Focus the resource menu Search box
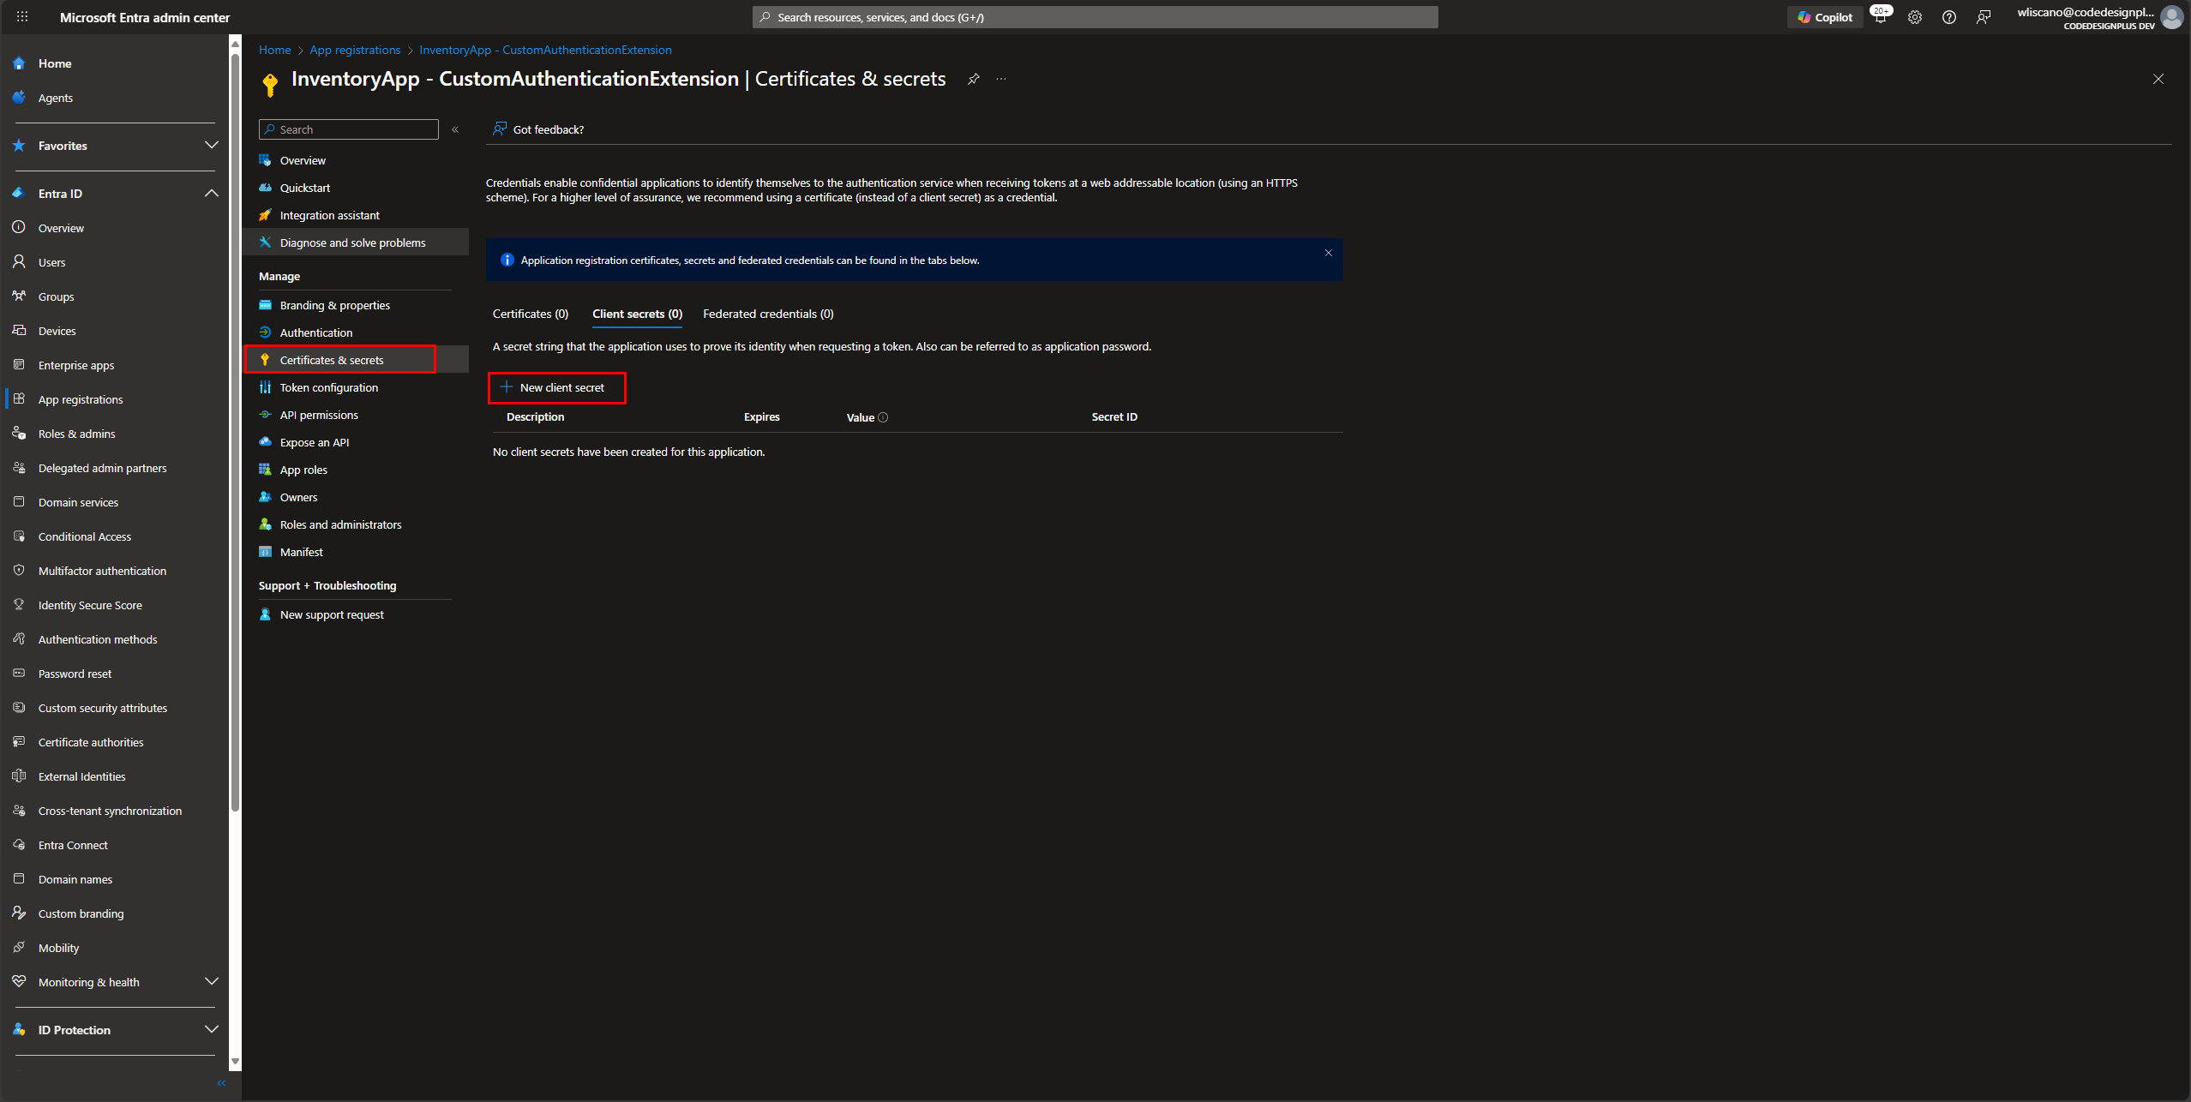This screenshot has height=1102, width=2191. (349, 129)
